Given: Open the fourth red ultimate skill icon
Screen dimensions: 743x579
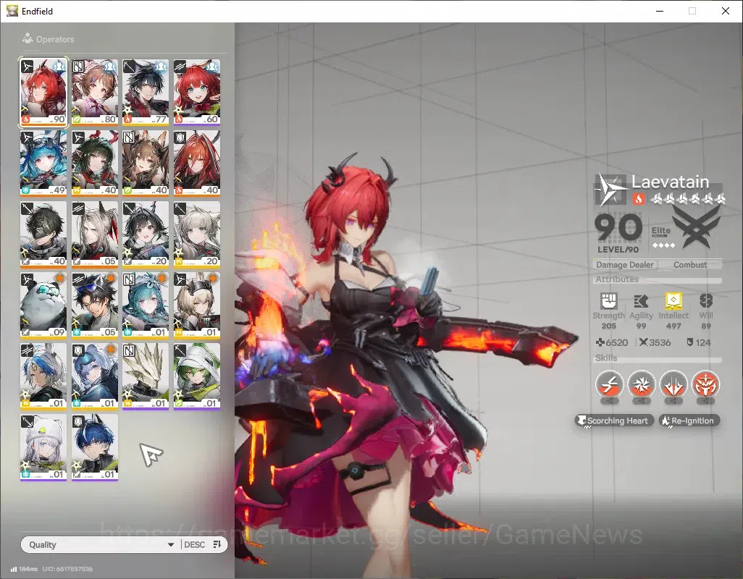Looking at the screenshot, I should (705, 384).
